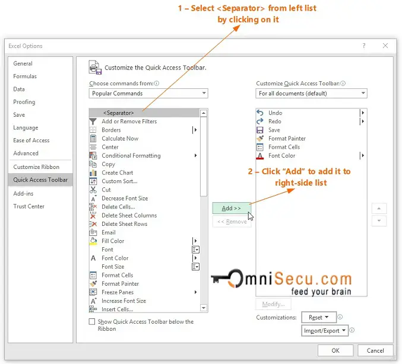Expand the Conditional Formatting submenu arrow

(x=195, y=156)
